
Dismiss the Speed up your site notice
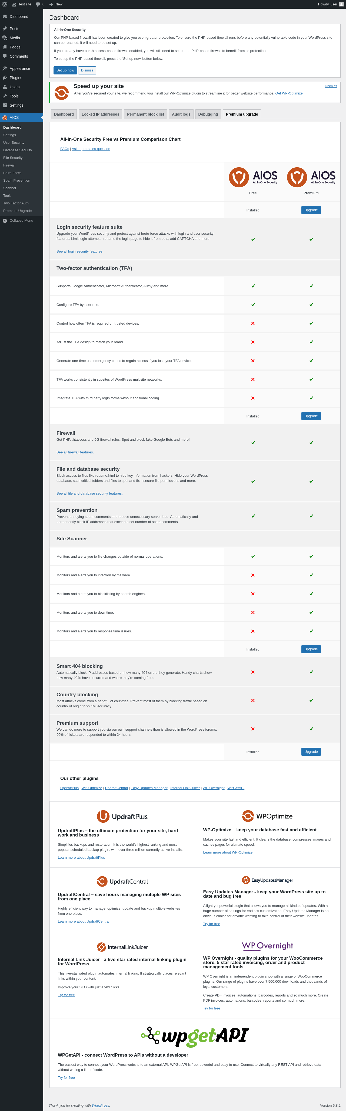(331, 86)
